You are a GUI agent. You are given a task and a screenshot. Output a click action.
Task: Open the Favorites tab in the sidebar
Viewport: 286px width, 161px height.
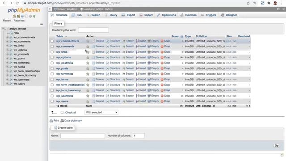click(x=19, y=21)
